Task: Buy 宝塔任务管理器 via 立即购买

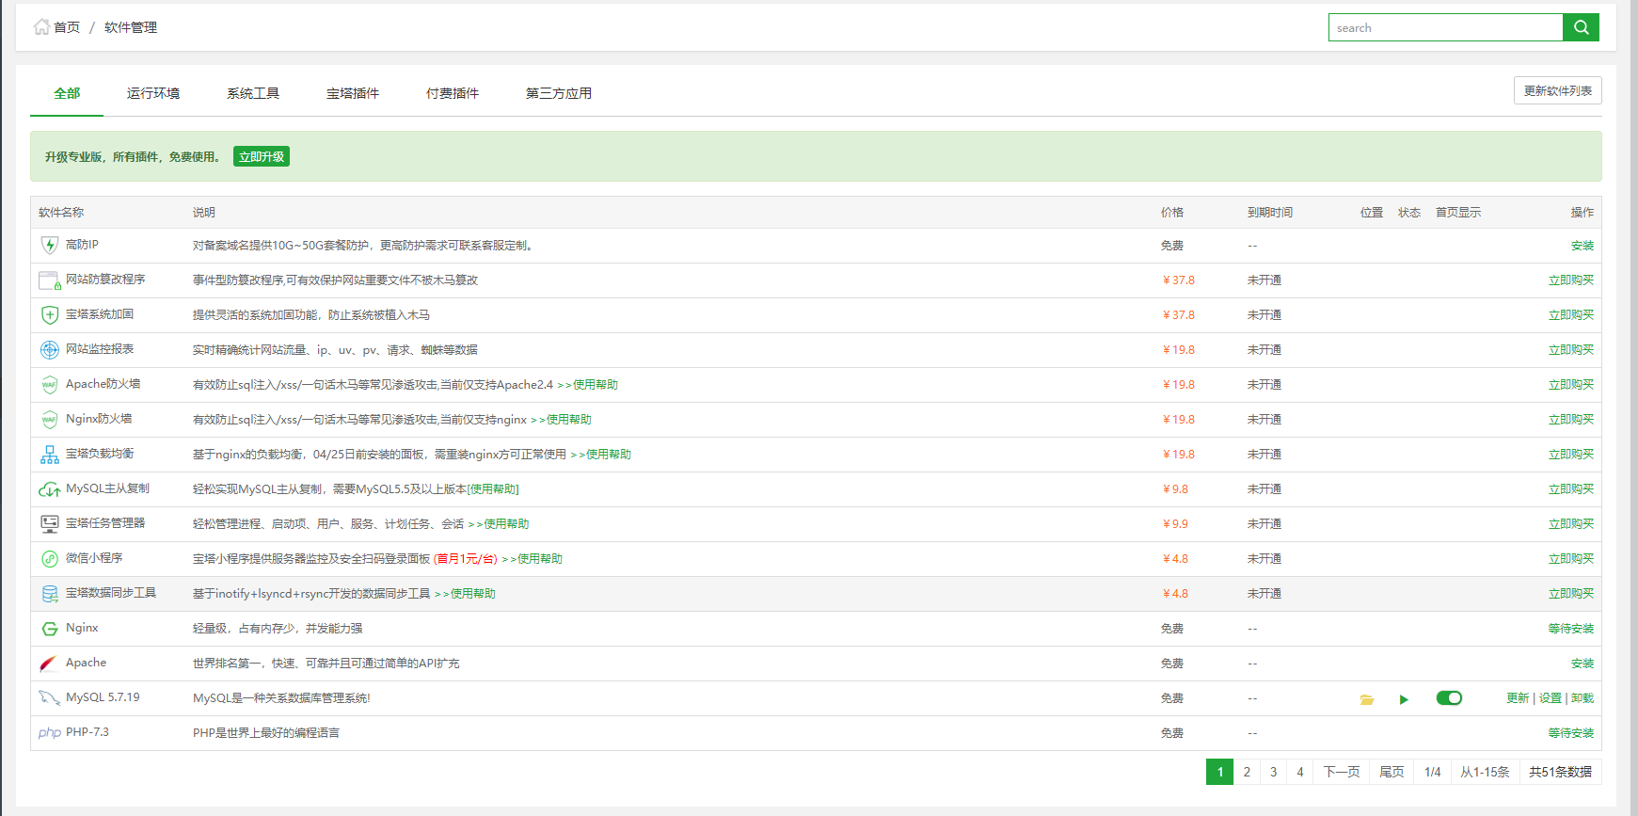Action: coord(1571,524)
